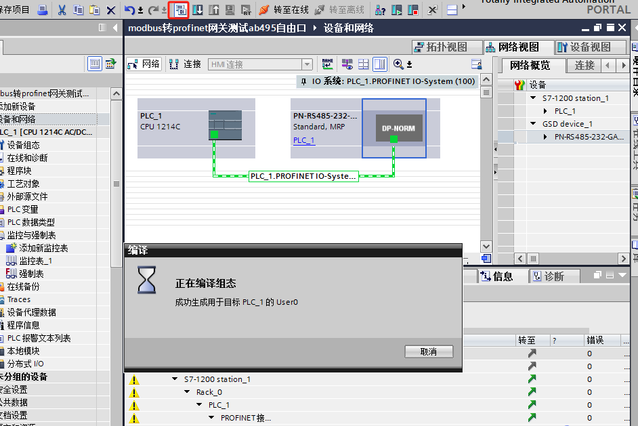Click the Compile icon in toolbar
The width and height of the screenshot is (638, 426).
coord(181,9)
